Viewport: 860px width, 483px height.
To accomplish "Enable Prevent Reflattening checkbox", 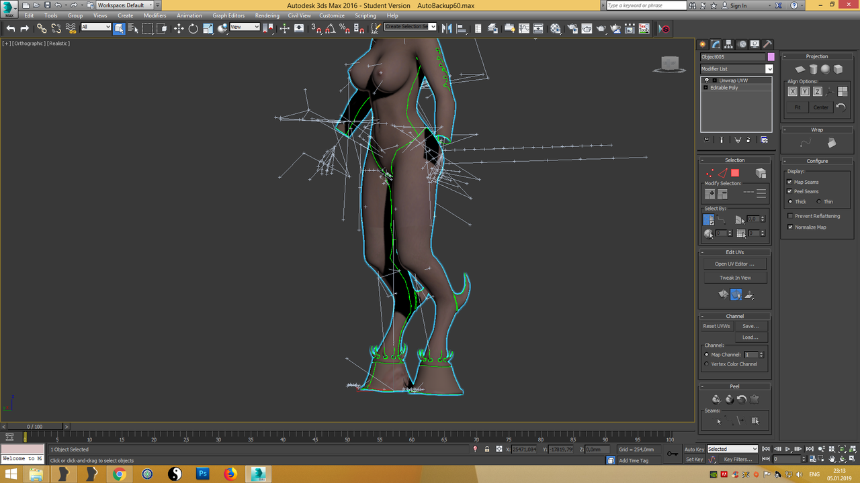I will click(x=789, y=216).
